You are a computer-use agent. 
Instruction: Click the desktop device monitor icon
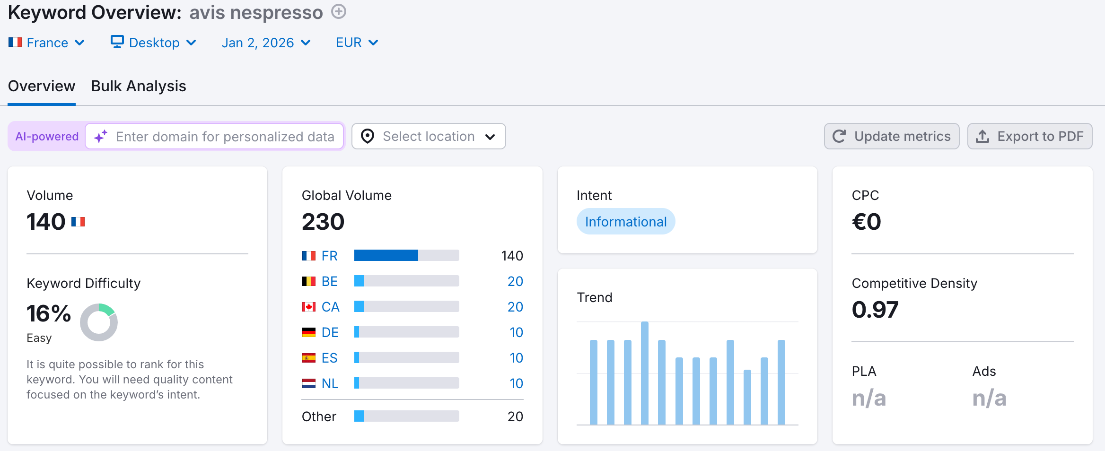point(117,42)
